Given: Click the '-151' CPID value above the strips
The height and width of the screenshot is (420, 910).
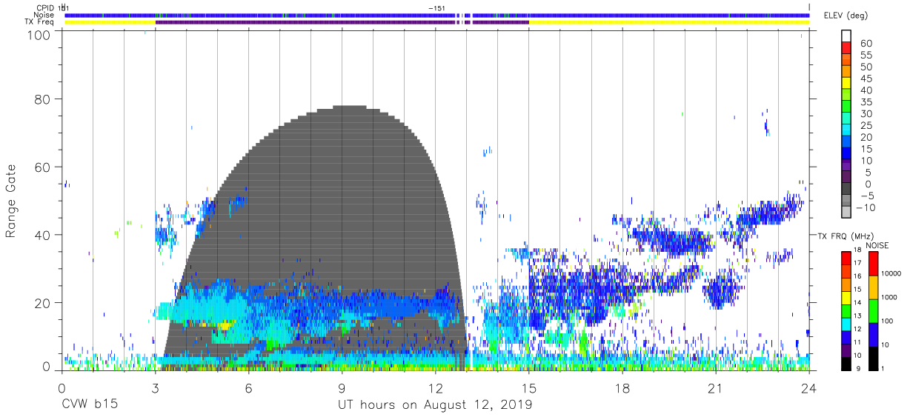Looking at the screenshot, I should pos(437,7).
